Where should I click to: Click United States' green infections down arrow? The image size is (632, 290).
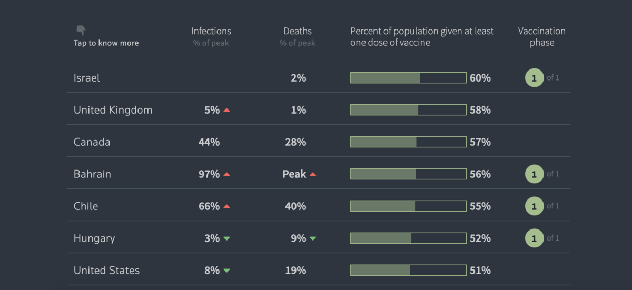pos(226,271)
